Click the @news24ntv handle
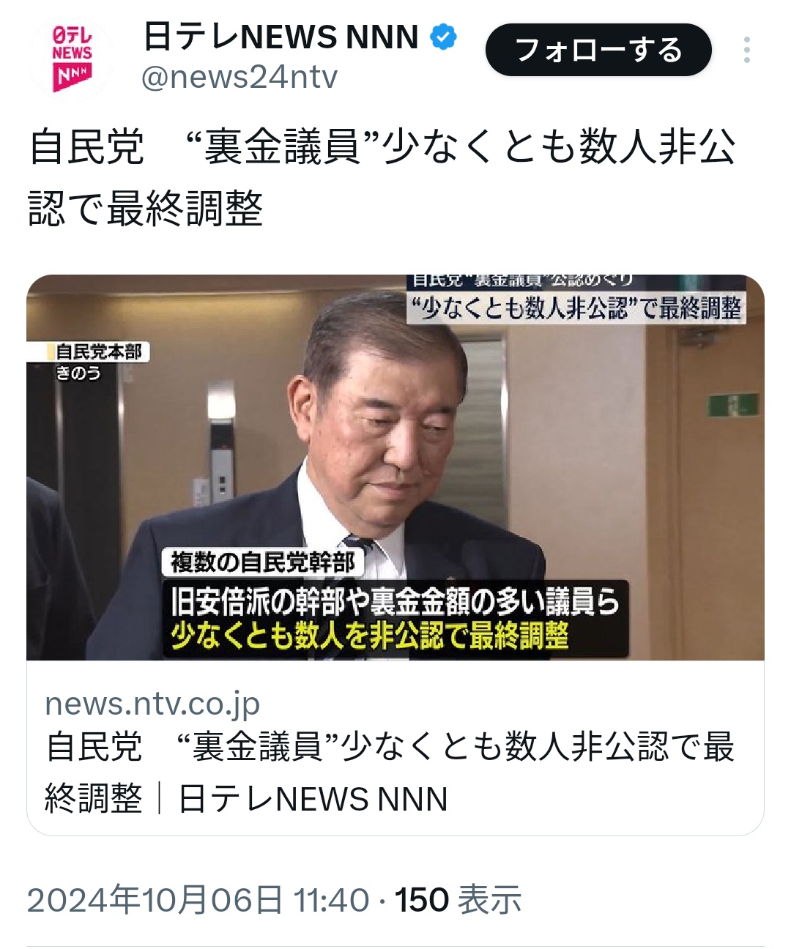 pos(239,77)
